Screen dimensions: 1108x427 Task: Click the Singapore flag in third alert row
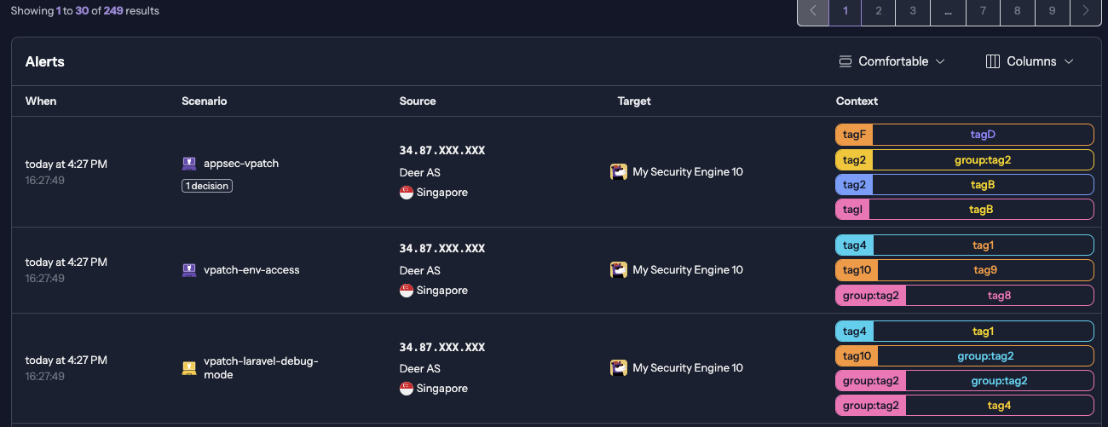pyautogui.click(x=407, y=389)
